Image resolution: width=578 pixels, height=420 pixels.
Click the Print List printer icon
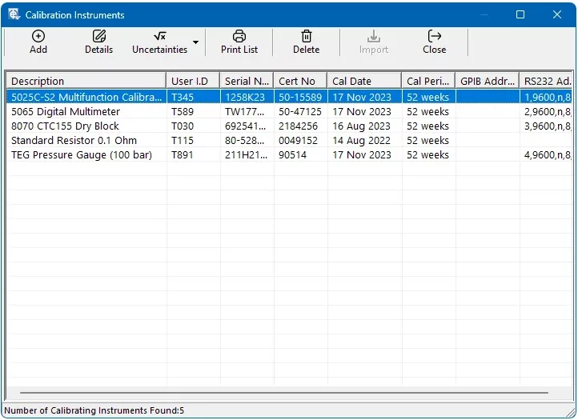tap(239, 36)
